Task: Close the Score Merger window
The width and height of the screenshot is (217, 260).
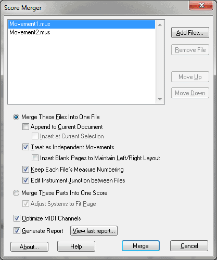Action: (x=201, y=5)
